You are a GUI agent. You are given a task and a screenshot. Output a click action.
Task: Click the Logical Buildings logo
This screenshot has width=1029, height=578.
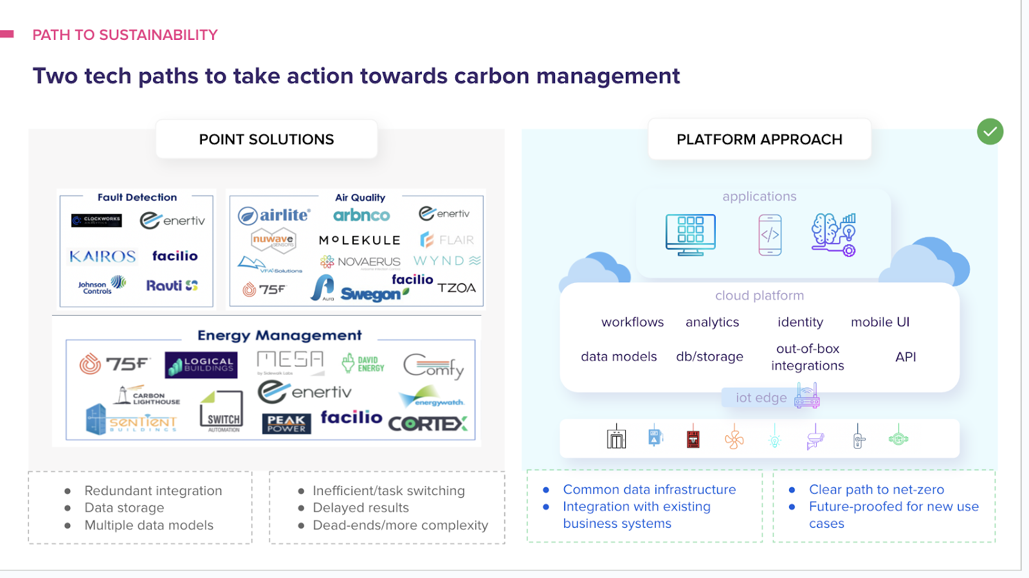201,365
